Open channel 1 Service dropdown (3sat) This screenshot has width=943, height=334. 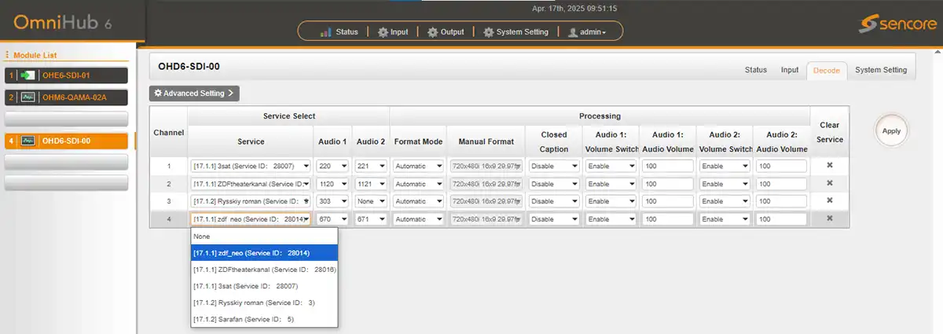tap(251, 166)
